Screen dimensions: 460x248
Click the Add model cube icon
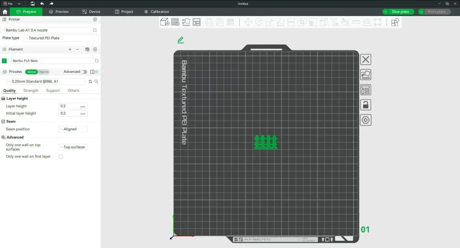click(x=165, y=22)
